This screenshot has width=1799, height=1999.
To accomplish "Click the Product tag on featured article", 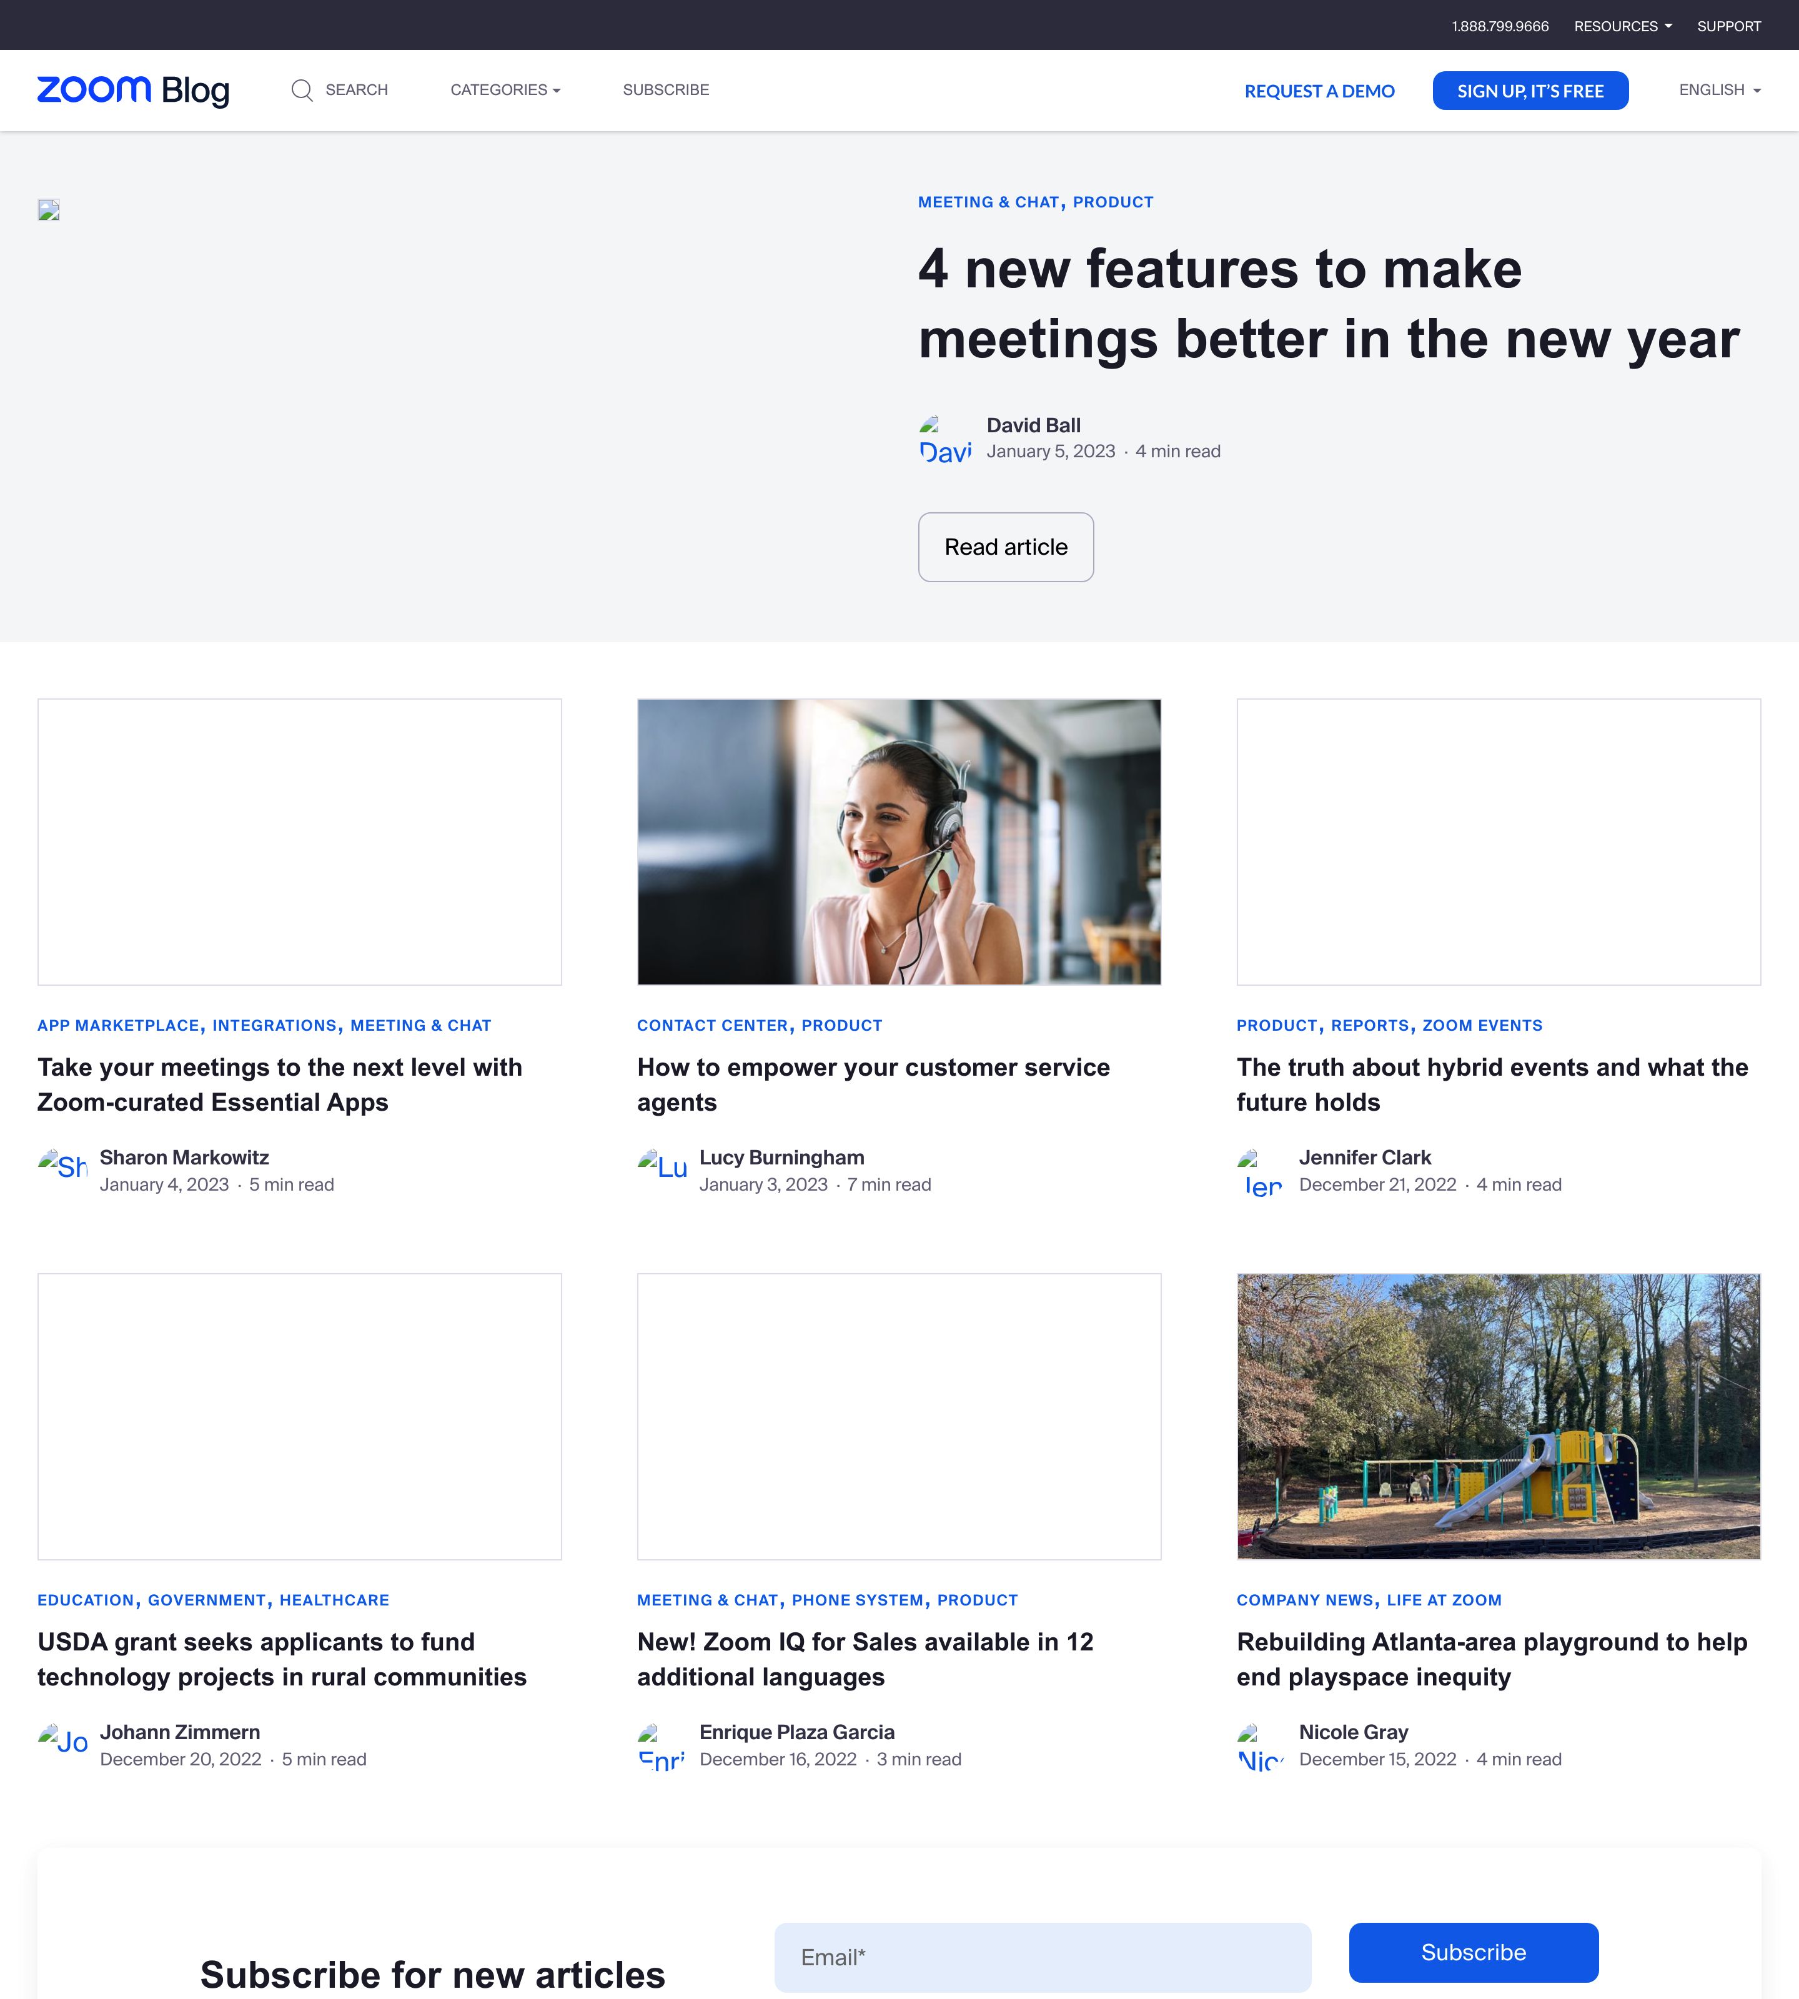I will [x=1113, y=202].
